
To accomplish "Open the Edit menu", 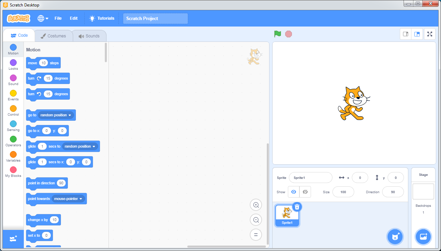I will (x=74, y=18).
